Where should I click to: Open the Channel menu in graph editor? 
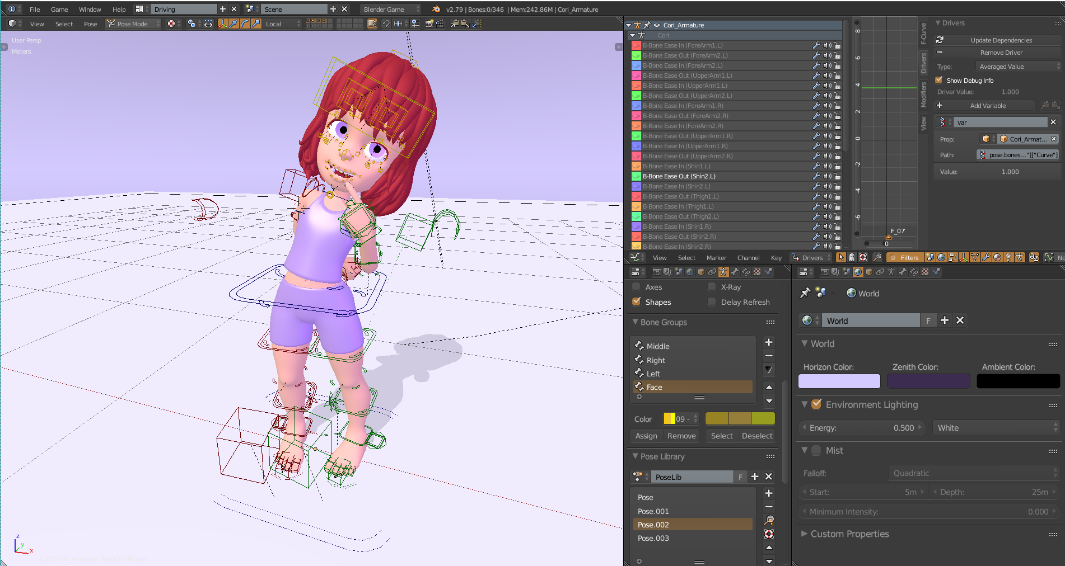[748, 258]
